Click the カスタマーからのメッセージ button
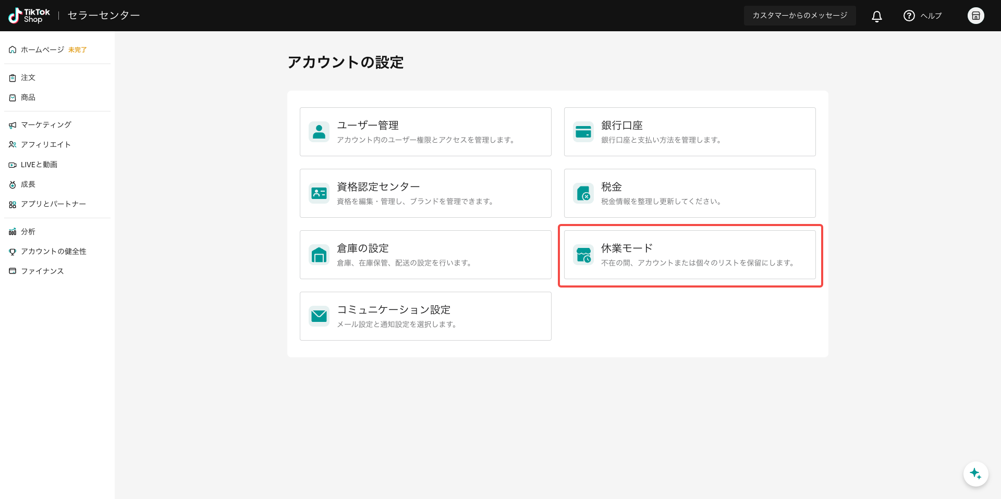 [x=800, y=16]
